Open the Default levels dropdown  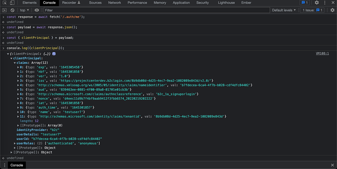(x=284, y=10)
